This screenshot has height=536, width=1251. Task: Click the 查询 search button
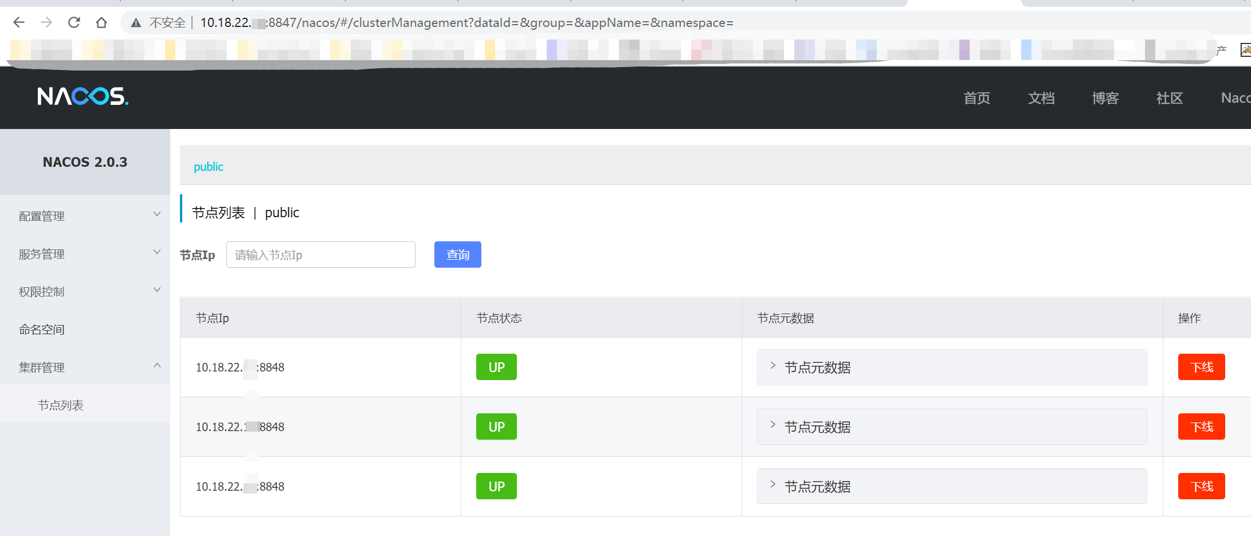coord(458,255)
